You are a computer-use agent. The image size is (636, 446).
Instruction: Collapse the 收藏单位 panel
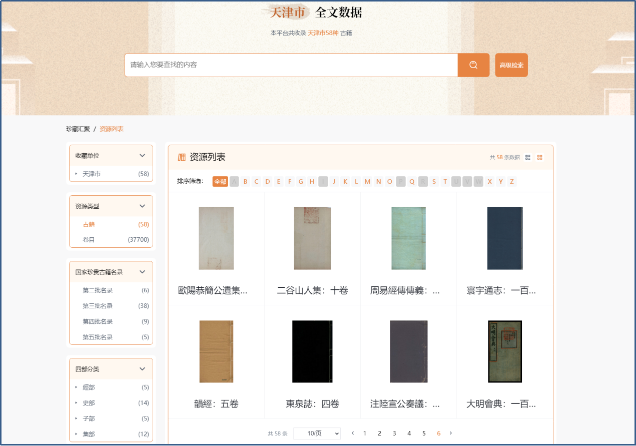click(142, 156)
